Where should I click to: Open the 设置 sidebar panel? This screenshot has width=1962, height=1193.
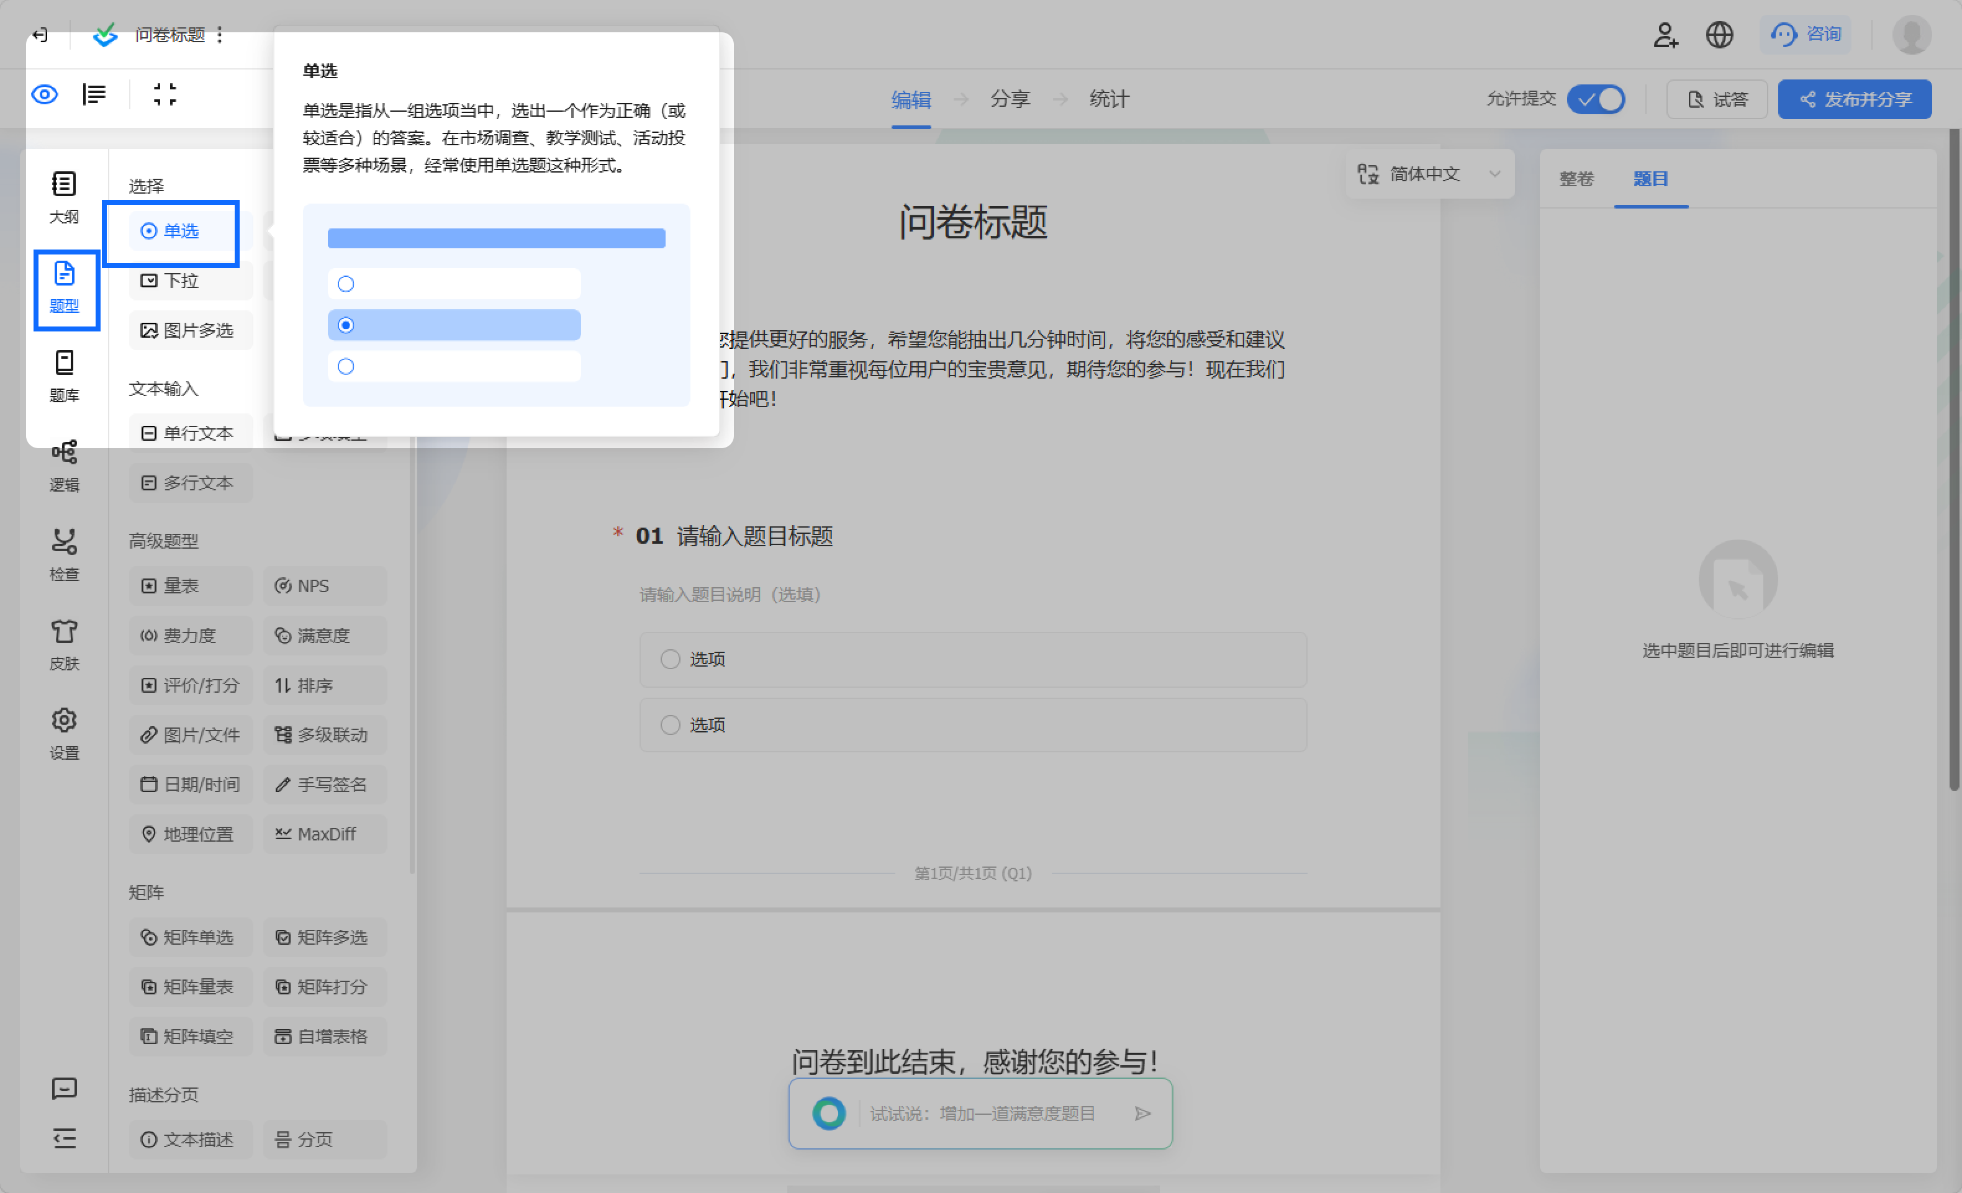[x=65, y=734]
